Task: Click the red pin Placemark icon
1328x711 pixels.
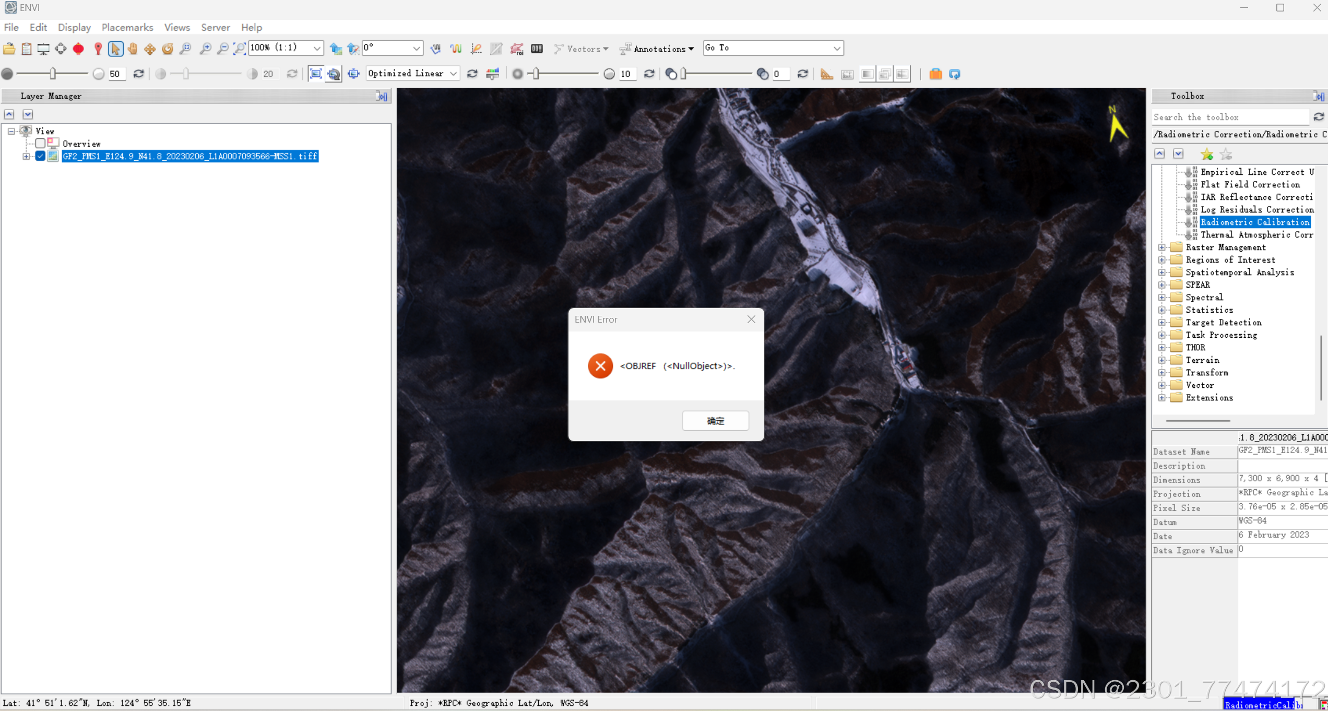Action: tap(98, 49)
